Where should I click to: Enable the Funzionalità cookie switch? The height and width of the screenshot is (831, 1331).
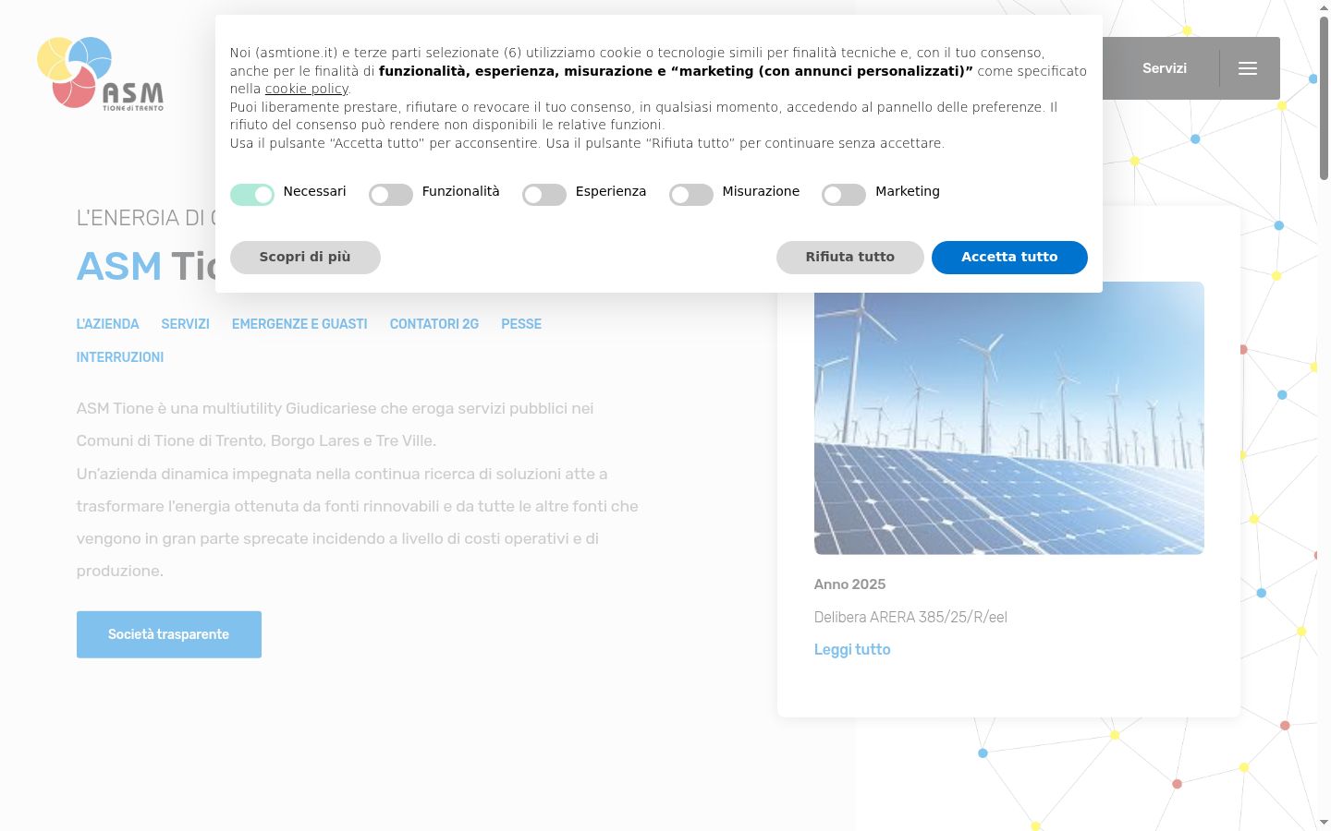pyautogui.click(x=391, y=194)
